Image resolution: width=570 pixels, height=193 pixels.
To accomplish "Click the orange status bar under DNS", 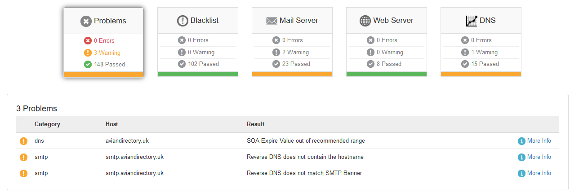I will tap(481, 74).
